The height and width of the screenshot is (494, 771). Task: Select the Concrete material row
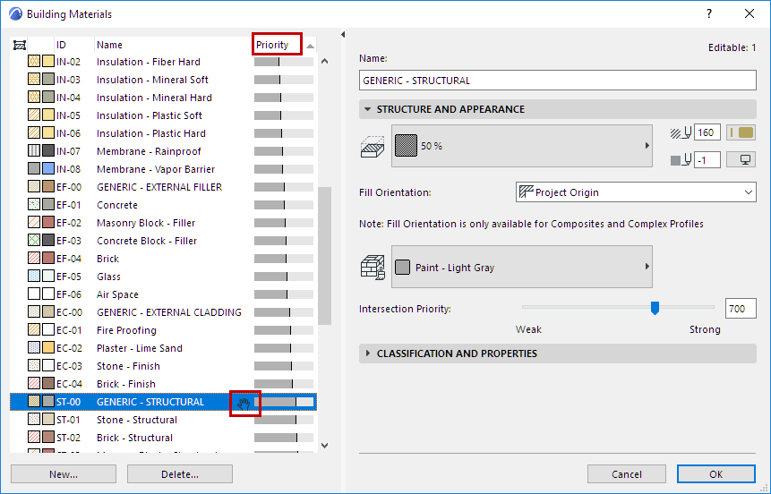163,205
